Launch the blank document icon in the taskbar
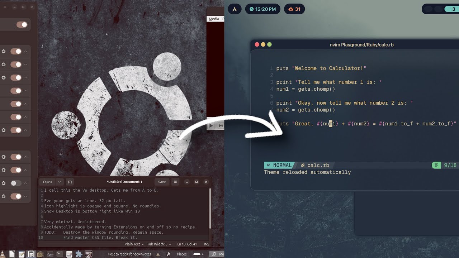The image size is (459, 258). [x=12, y=254]
